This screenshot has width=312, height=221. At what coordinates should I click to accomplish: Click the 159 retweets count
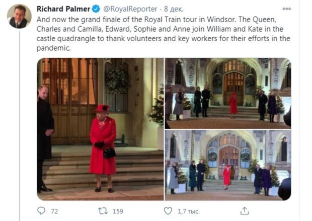[x=118, y=211]
